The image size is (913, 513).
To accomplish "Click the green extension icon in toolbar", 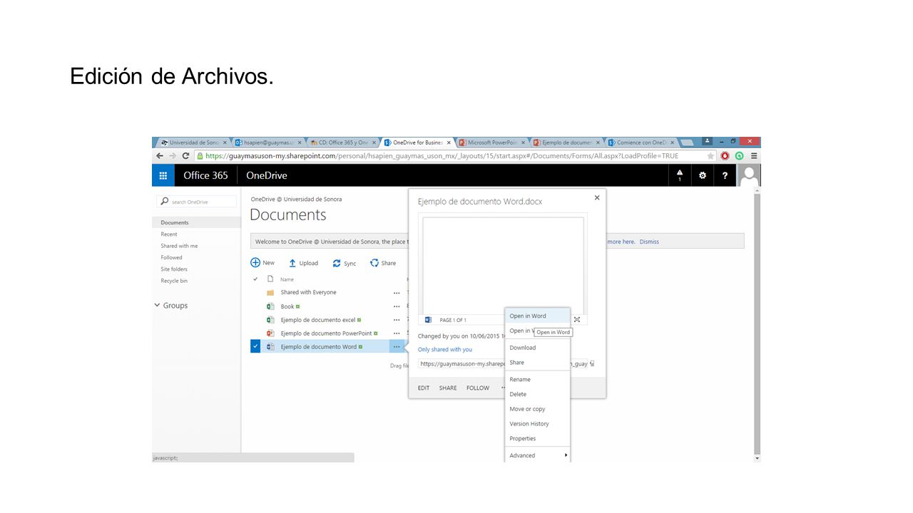I will pyautogui.click(x=740, y=155).
